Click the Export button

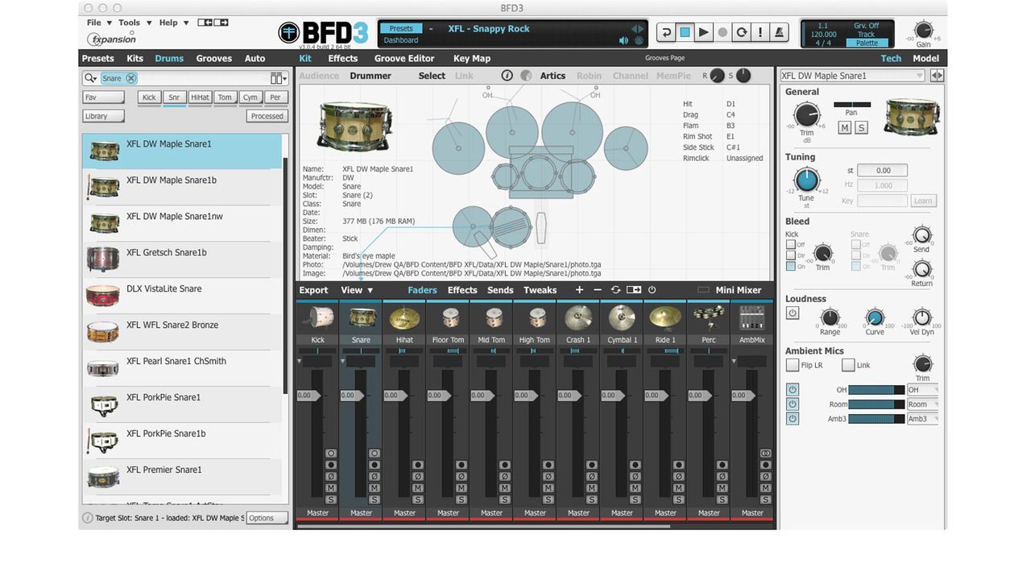pyautogui.click(x=314, y=290)
